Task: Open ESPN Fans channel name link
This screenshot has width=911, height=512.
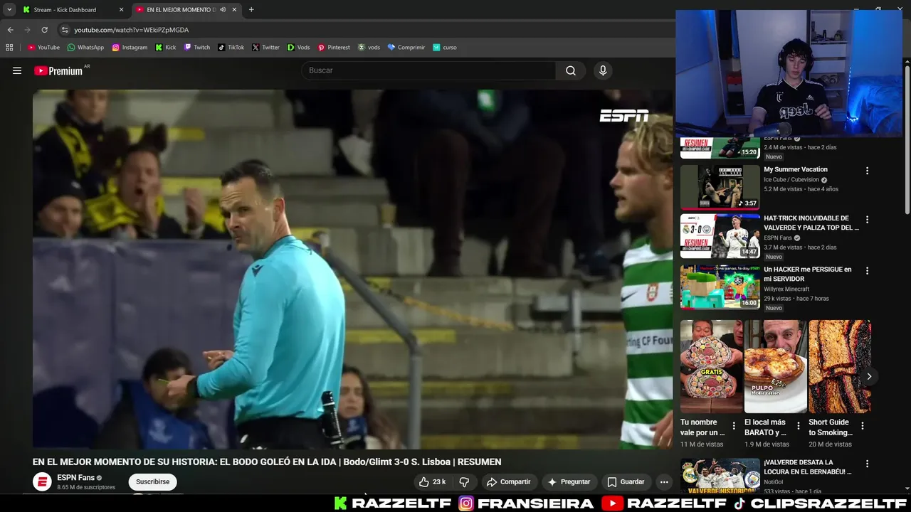Action: [x=75, y=478]
